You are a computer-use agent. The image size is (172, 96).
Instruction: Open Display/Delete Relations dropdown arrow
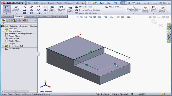pyautogui.click(x=134, y=14)
